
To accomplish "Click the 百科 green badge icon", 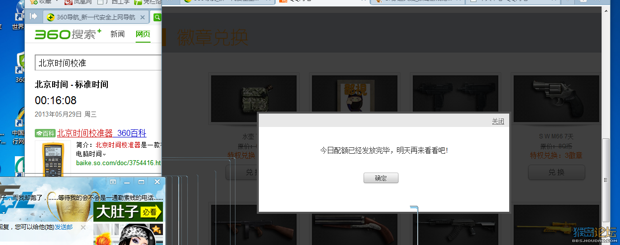I will click(45, 133).
